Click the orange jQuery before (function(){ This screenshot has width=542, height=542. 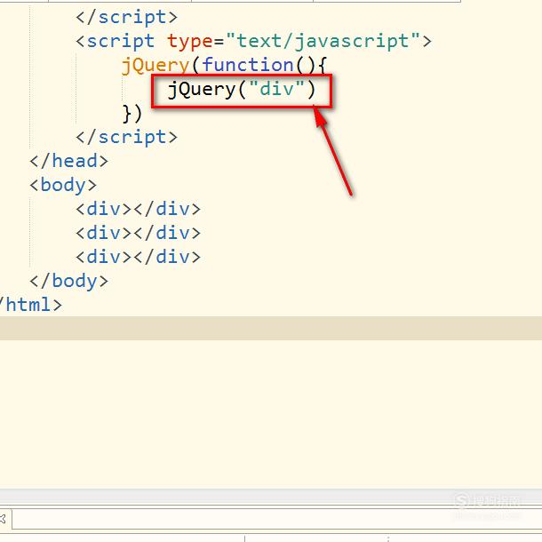tap(155, 66)
